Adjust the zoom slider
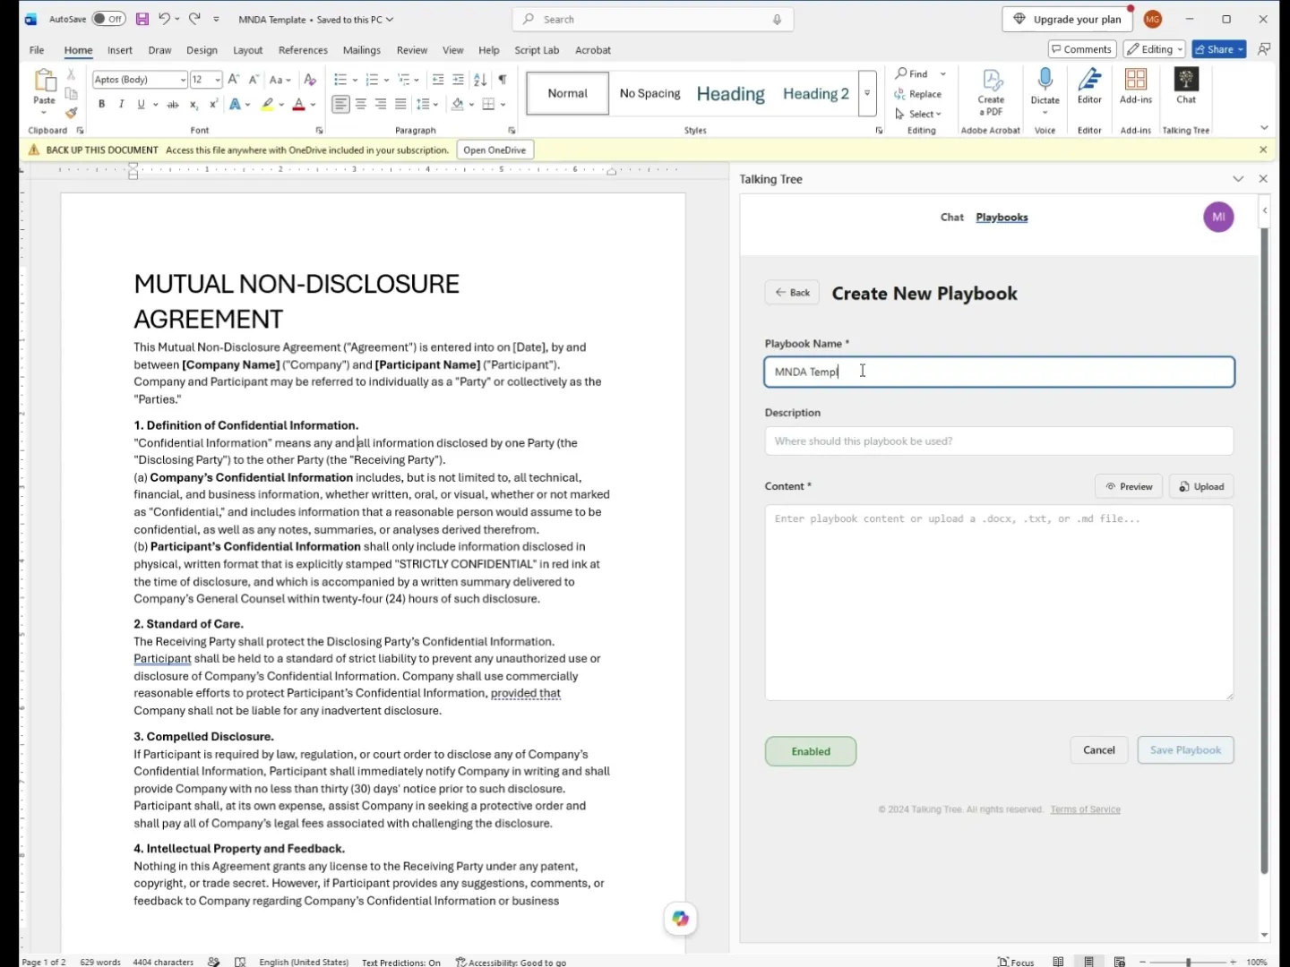Viewport: 1290px width, 967px height. (1188, 962)
